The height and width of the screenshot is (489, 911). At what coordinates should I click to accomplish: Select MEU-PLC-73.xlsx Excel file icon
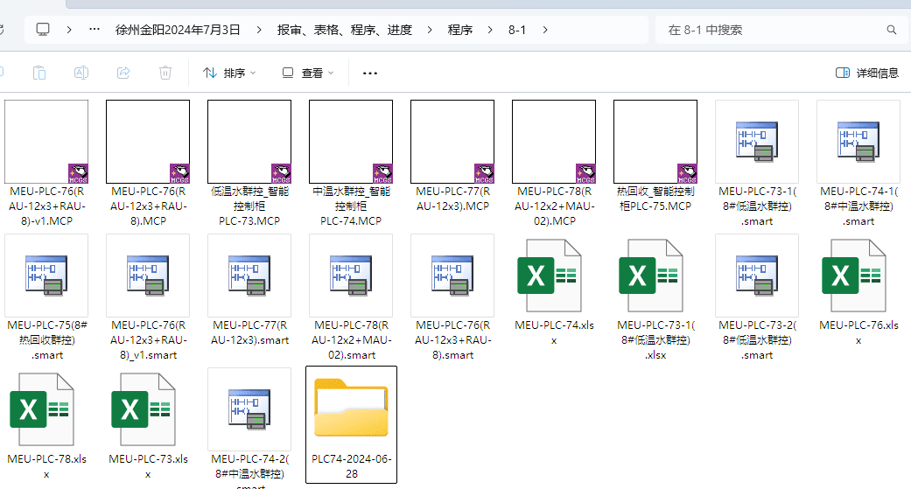(144, 409)
